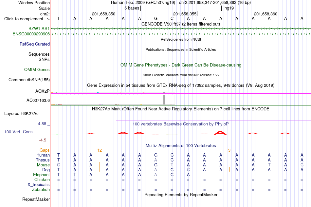Open 'Short Genetic Variants from dbSNP' title
Viewport: 311px width, 207px height.
pos(181,75)
